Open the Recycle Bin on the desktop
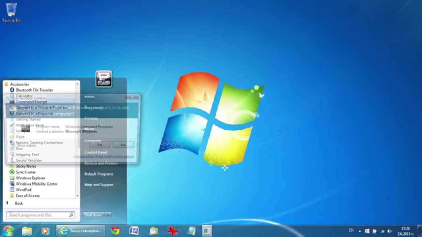This screenshot has height=237, width=422. click(11, 13)
